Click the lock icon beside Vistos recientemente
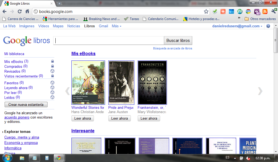Screen dimensions: 278x162 (x=52, y=76)
